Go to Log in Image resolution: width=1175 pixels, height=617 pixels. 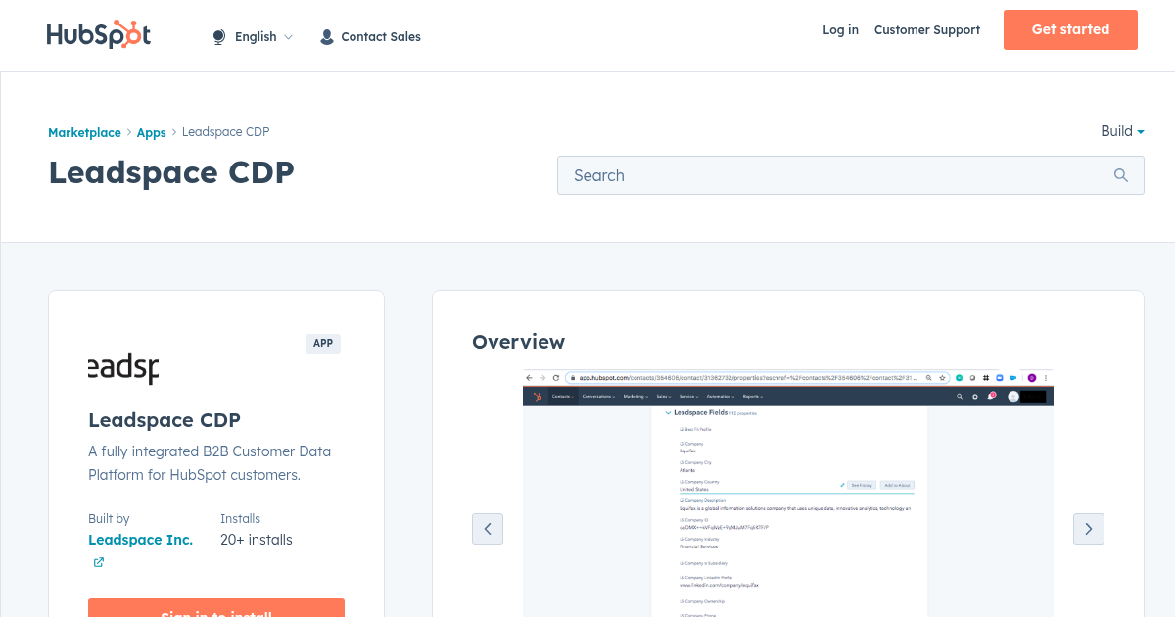840,30
